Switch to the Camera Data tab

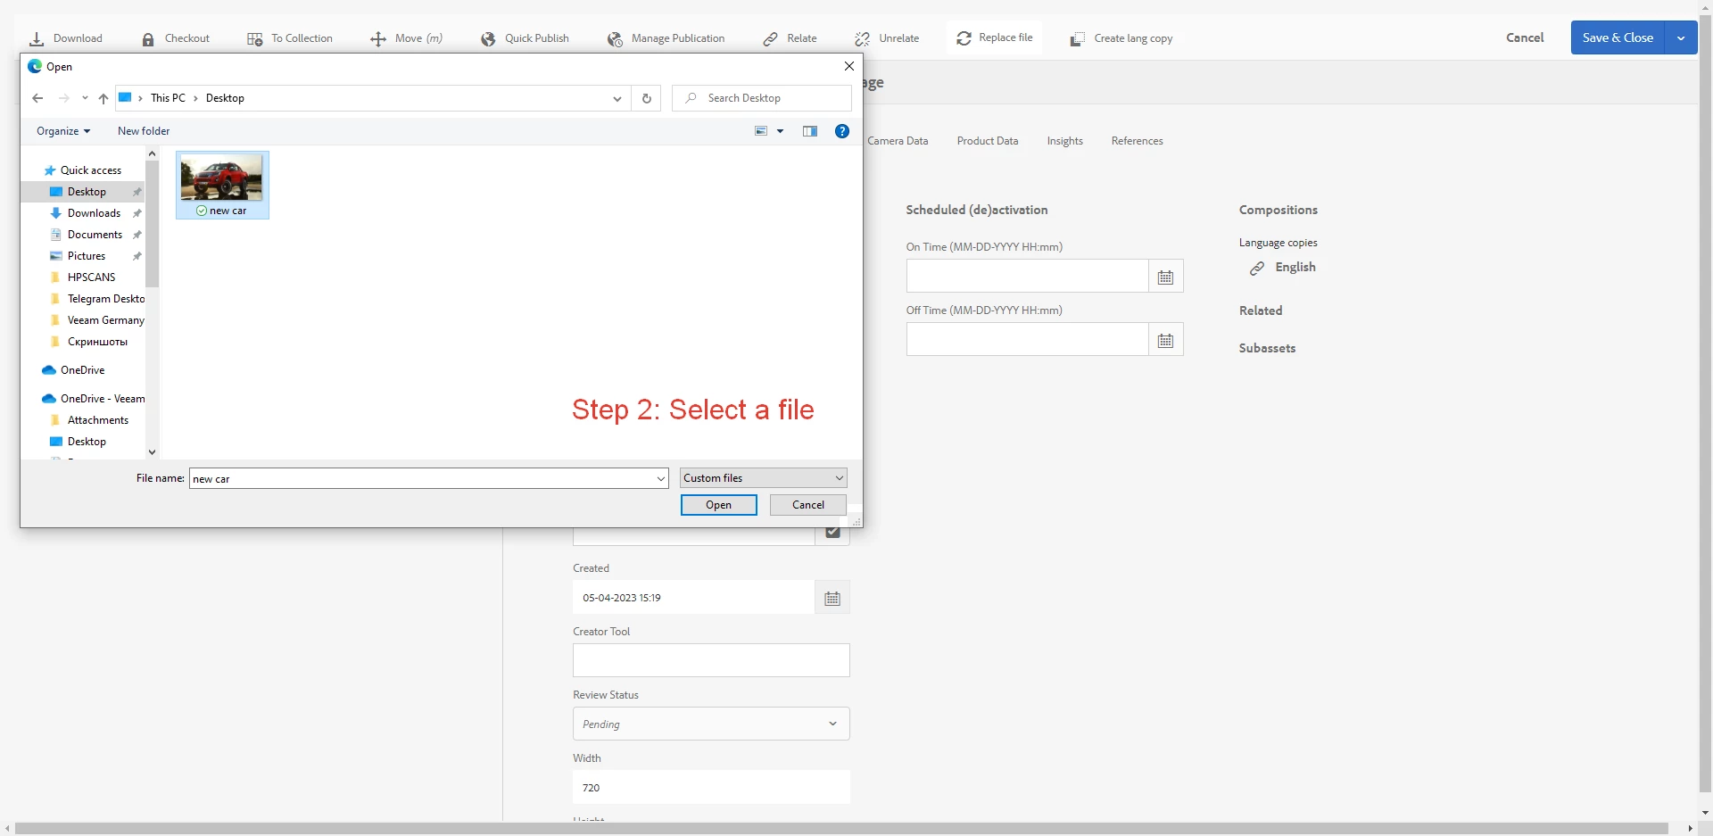[898, 141]
